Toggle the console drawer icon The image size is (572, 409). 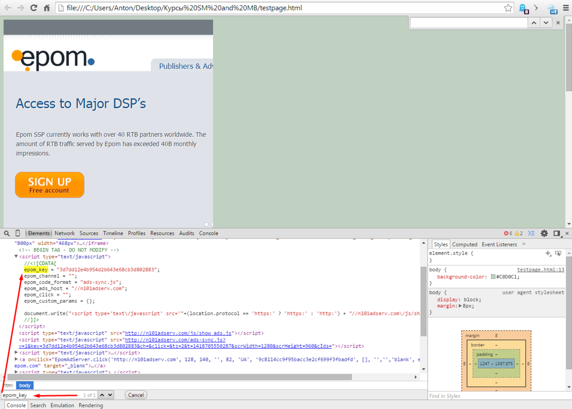point(531,233)
